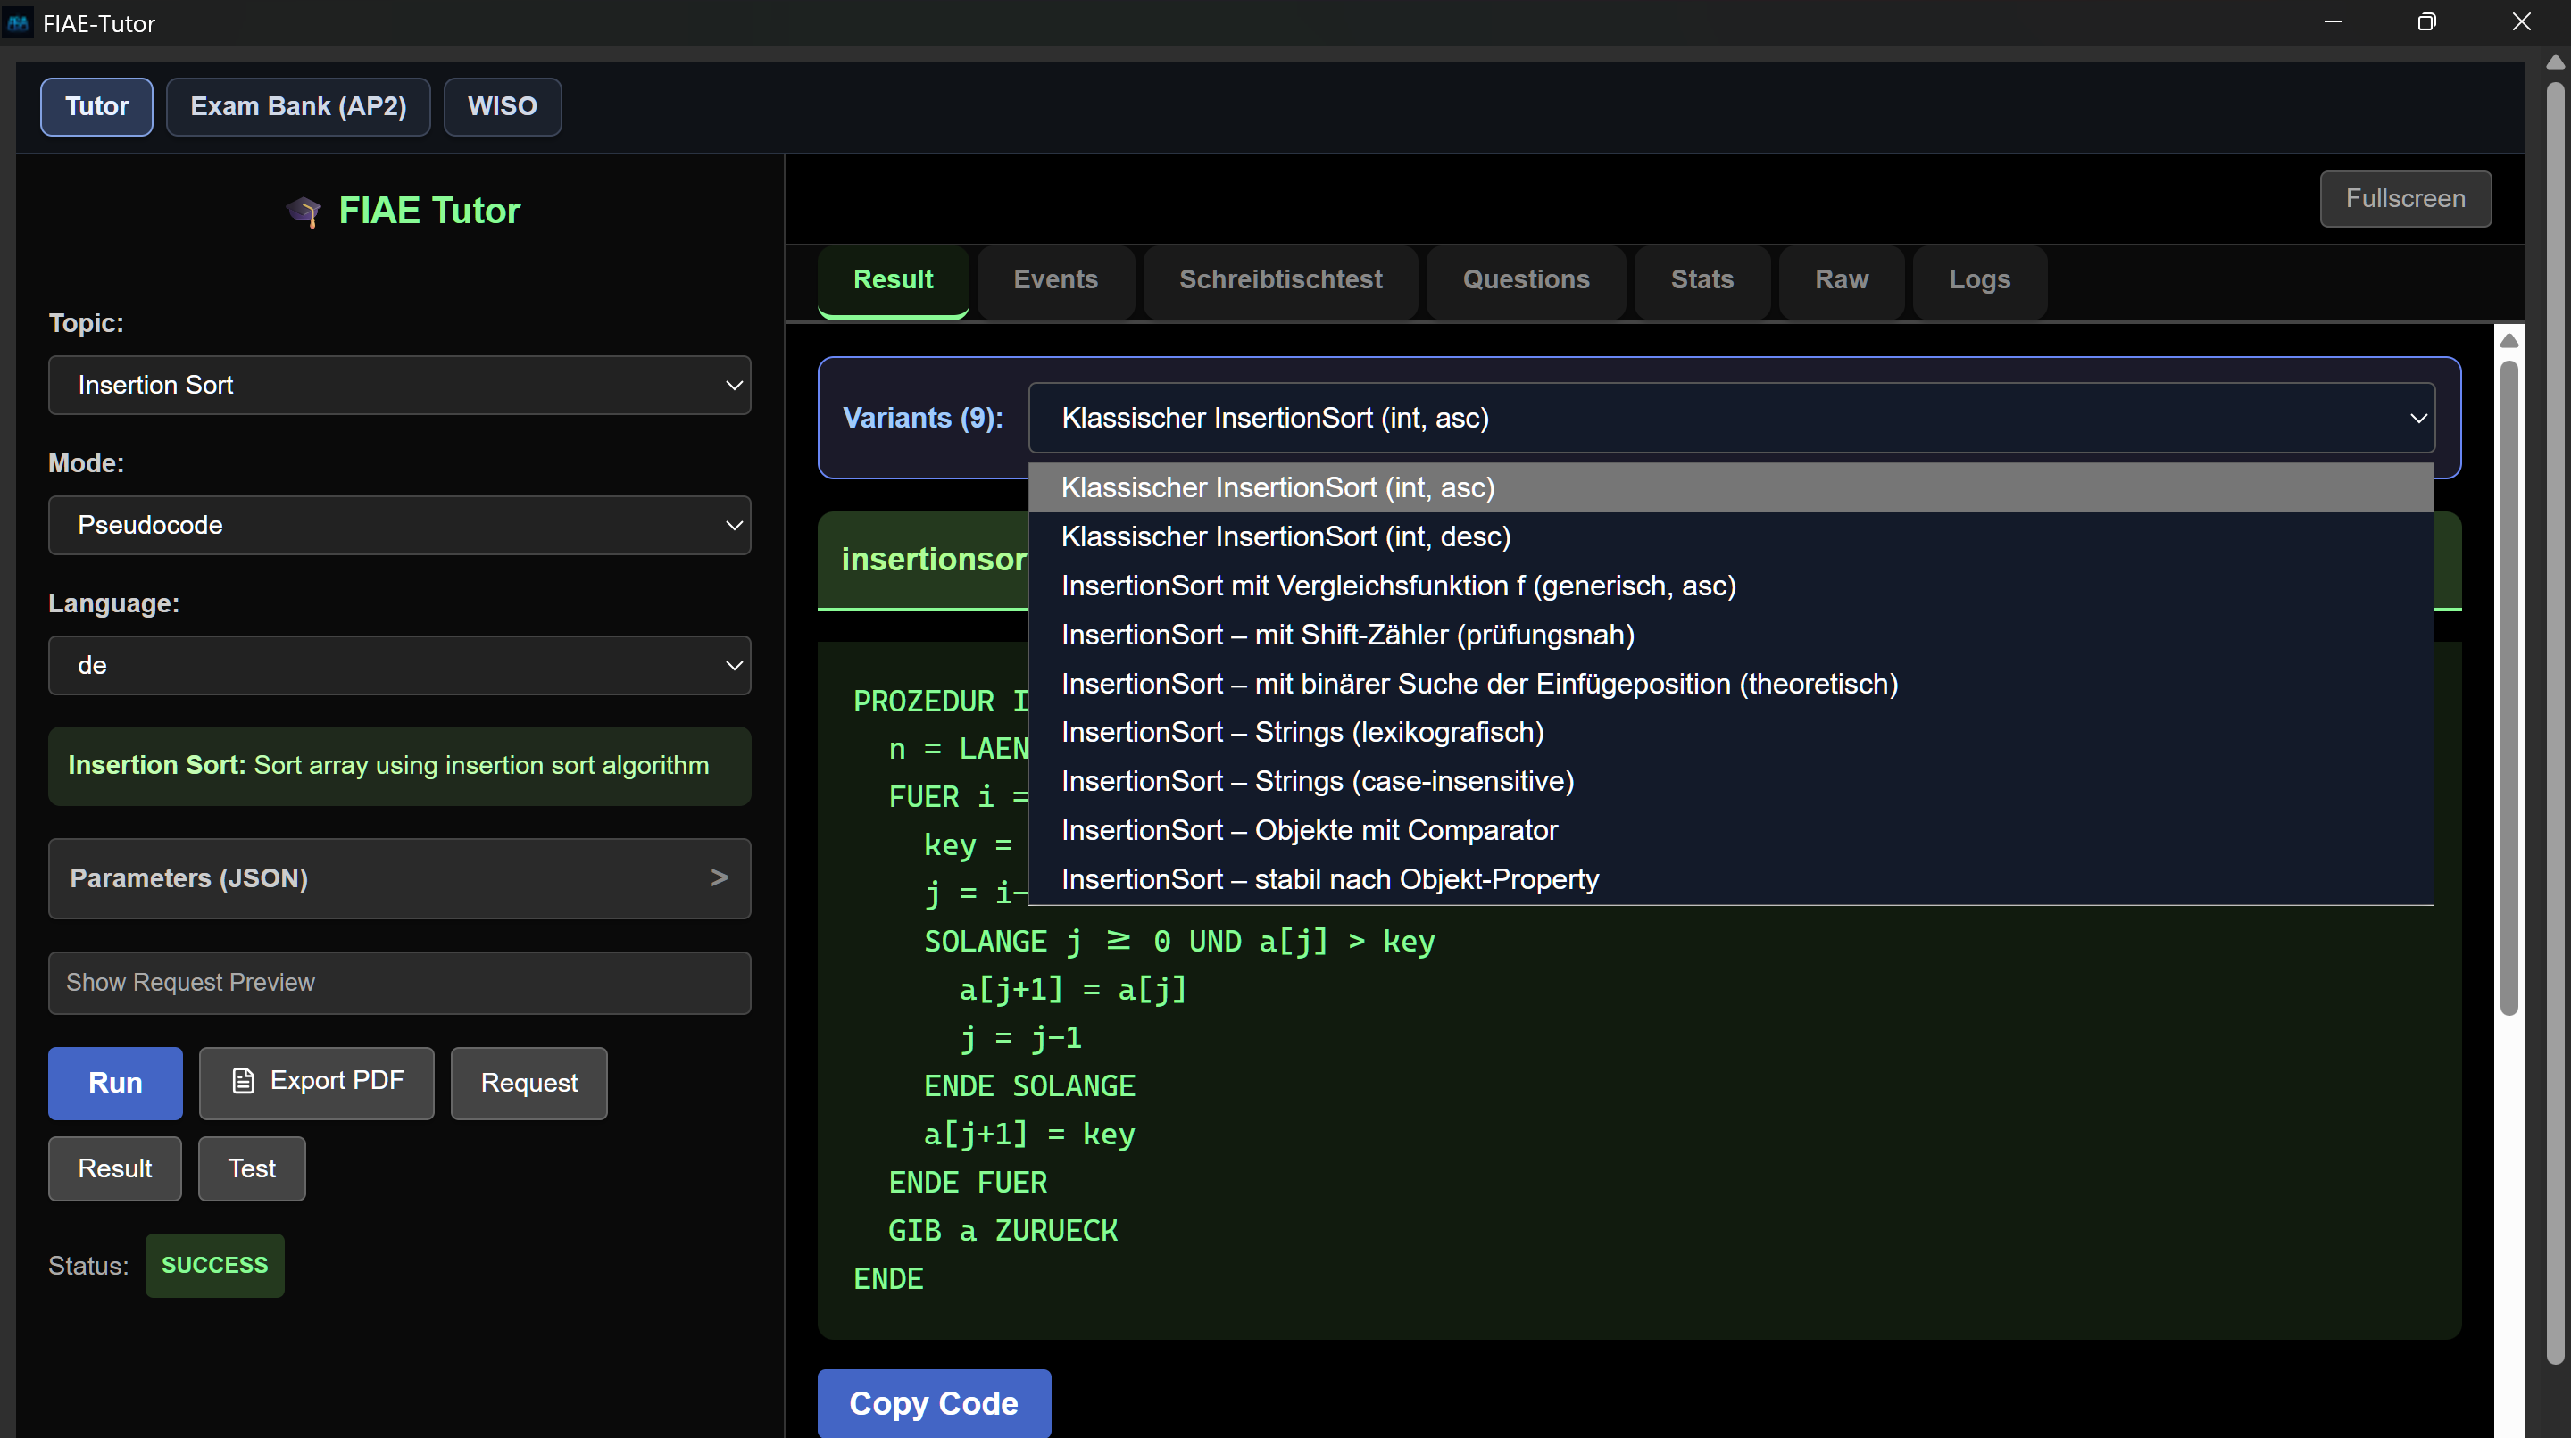Open the WISO tab
The height and width of the screenshot is (1438, 2571).
pos(502,106)
